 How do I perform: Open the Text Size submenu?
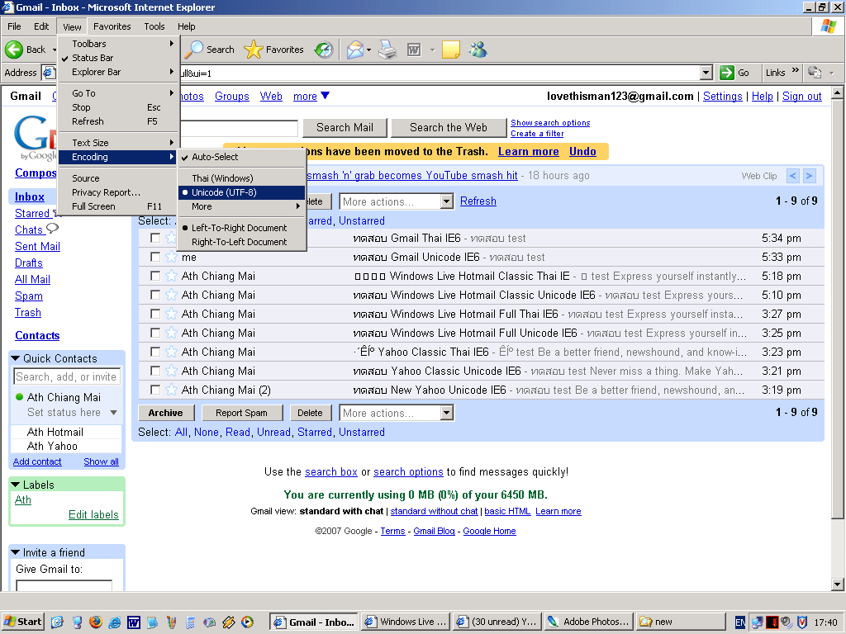point(118,143)
